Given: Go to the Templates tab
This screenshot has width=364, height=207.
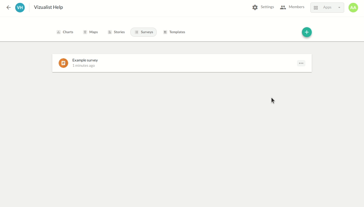Looking at the screenshot, I should click(174, 32).
